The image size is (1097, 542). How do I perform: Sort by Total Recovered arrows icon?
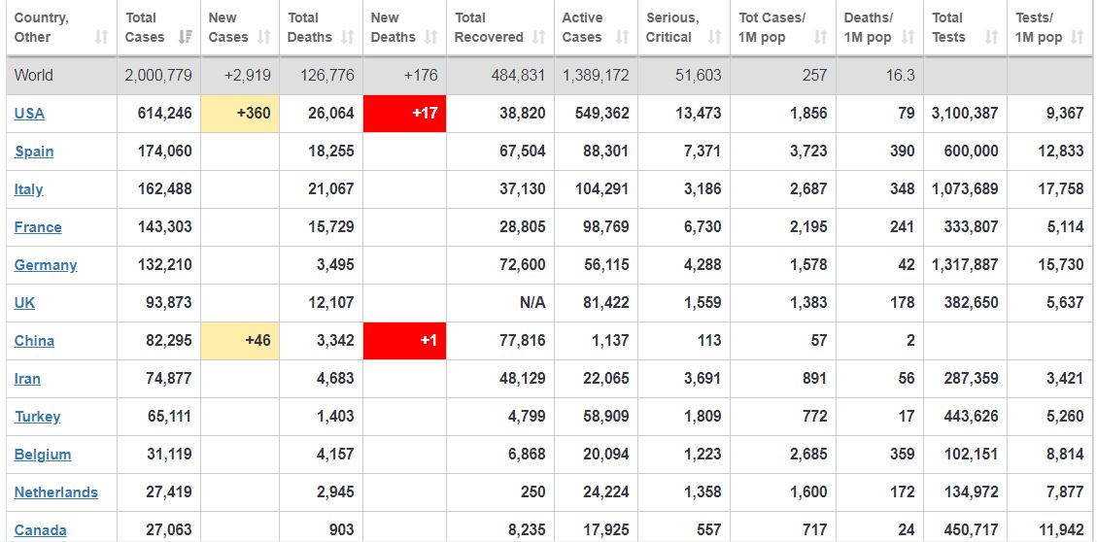(x=539, y=38)
